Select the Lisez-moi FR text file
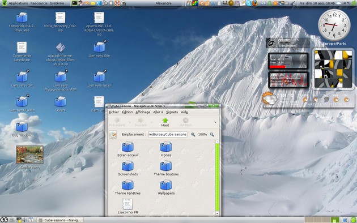This screenshot has width=357, height=223. [x=127, y=206]
